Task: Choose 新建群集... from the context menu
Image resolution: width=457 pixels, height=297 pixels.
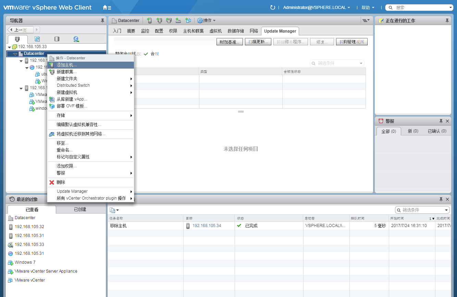Action: tap(91, 72)
